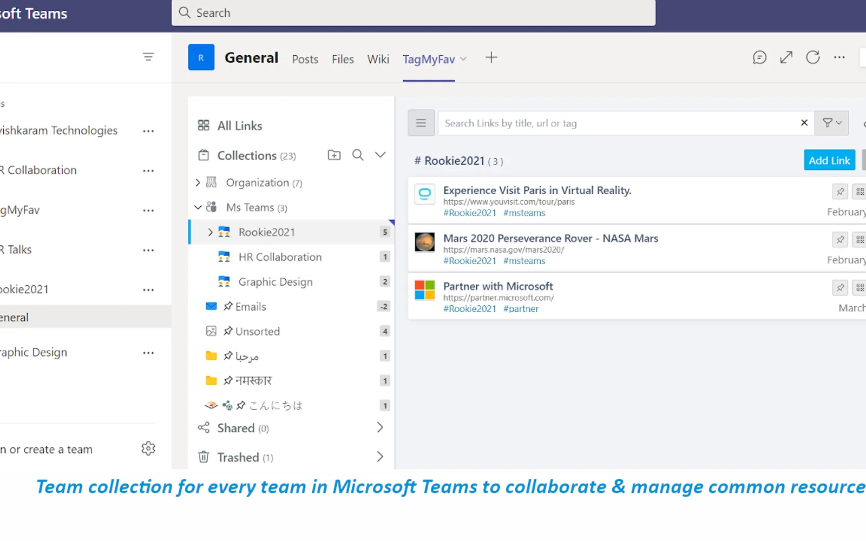Switch to the Posts tab
The image size is (866, 541).
click(x=305, y=60)
